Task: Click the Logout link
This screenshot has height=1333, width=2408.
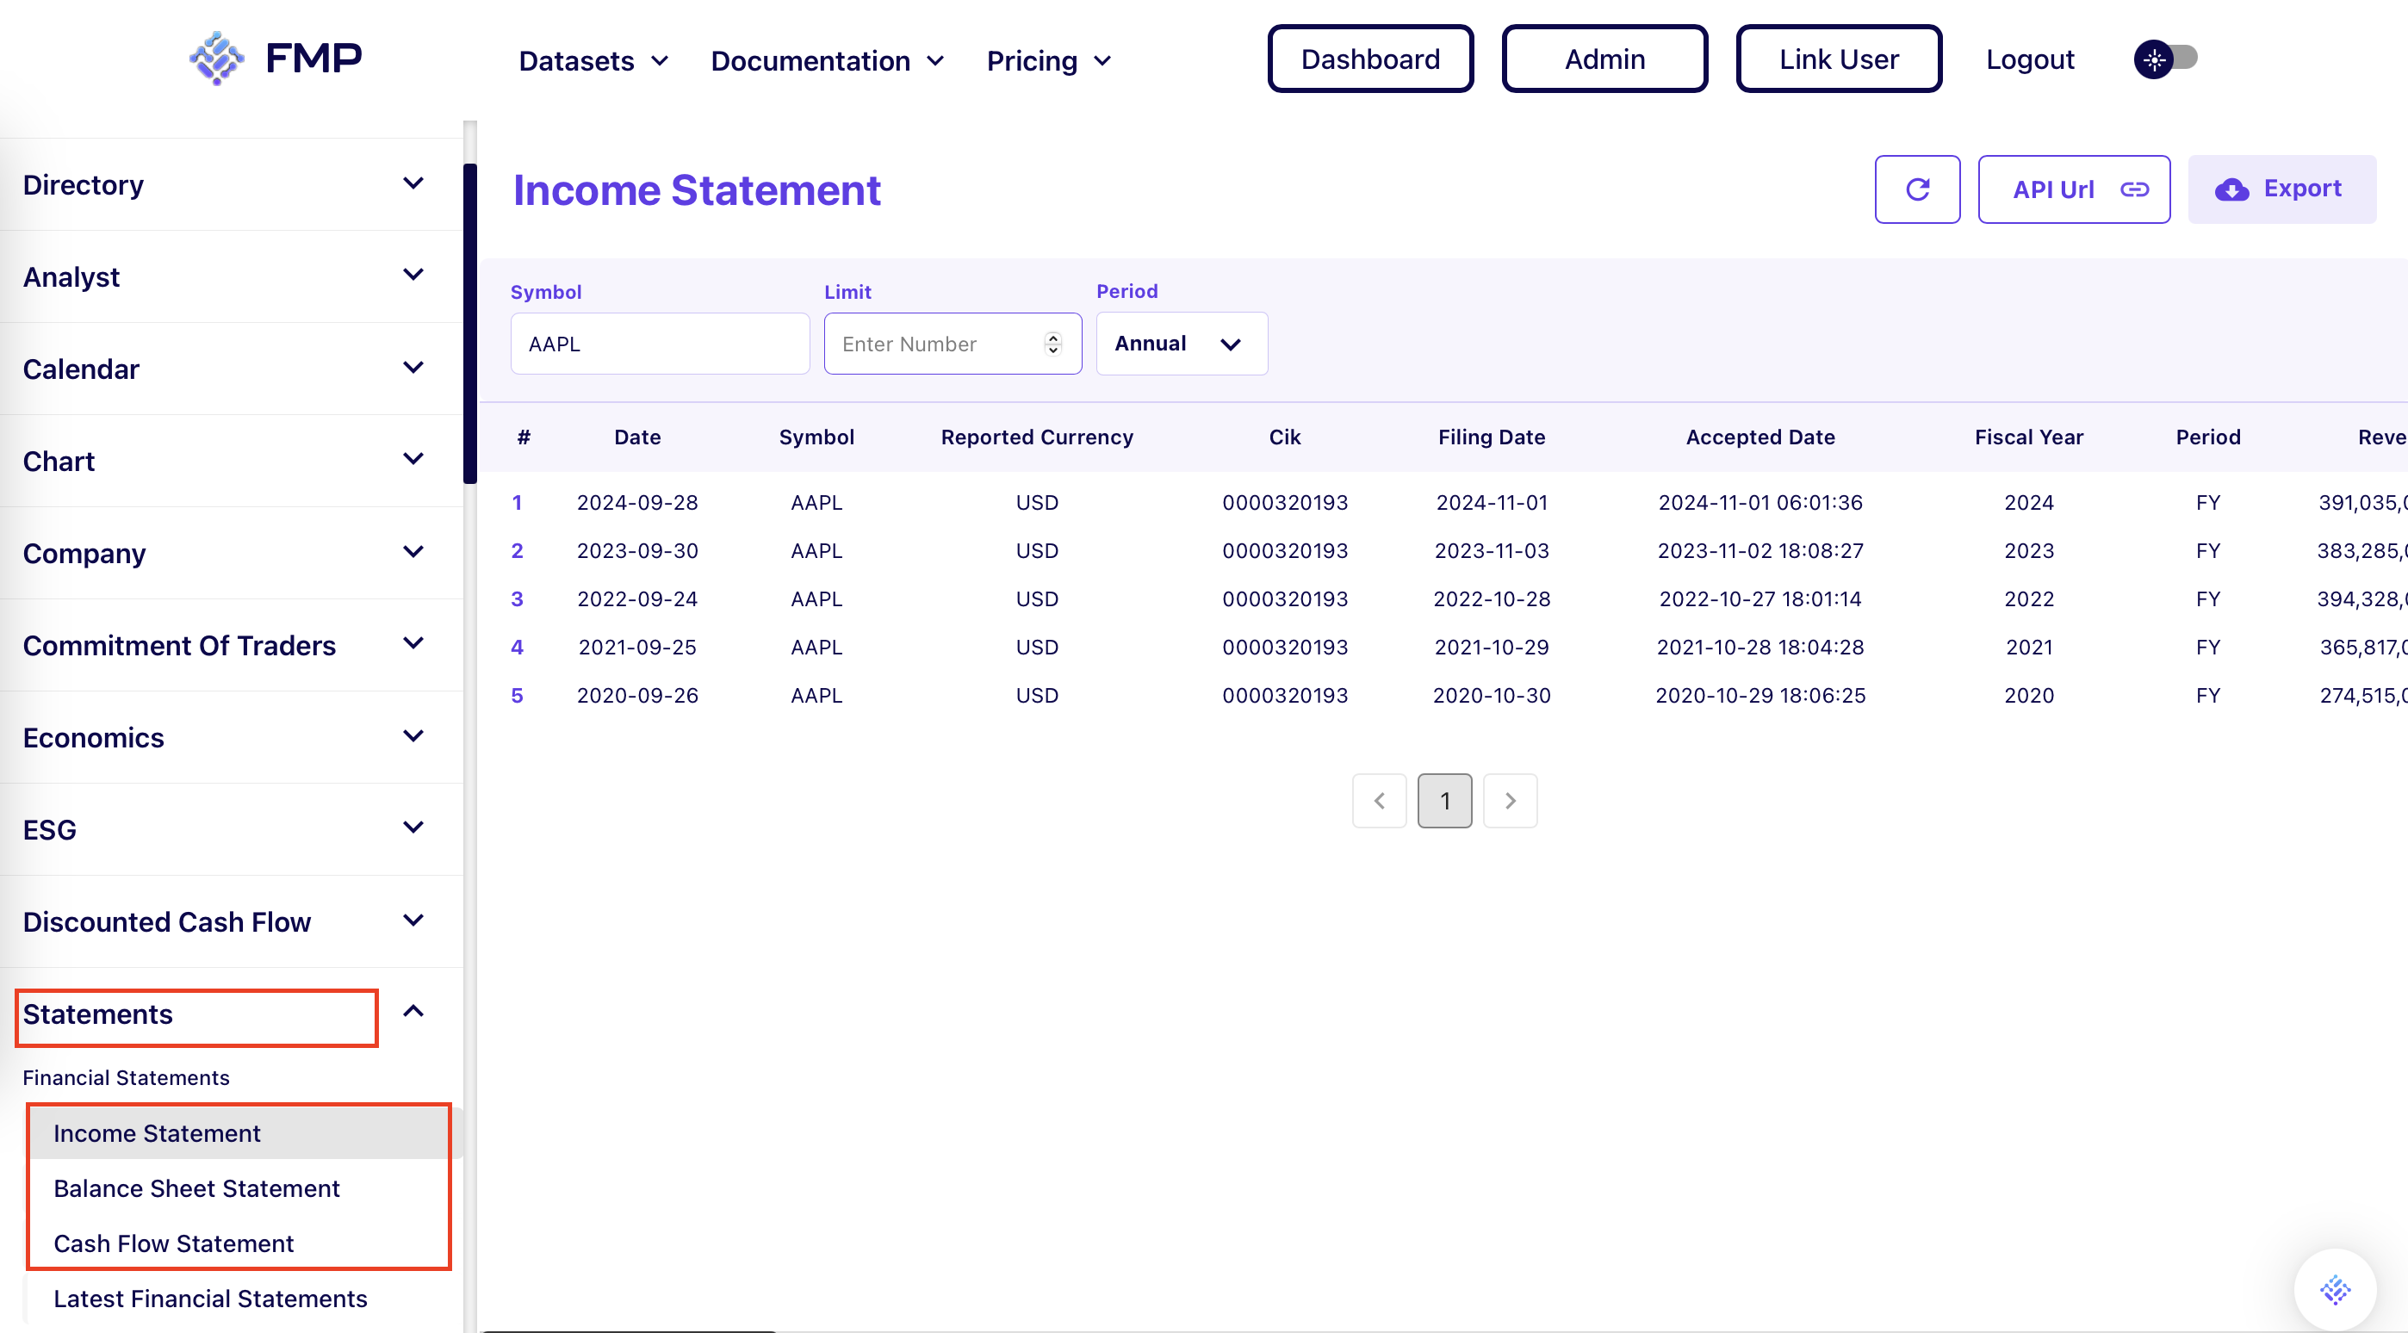Action: point(2029,59)
